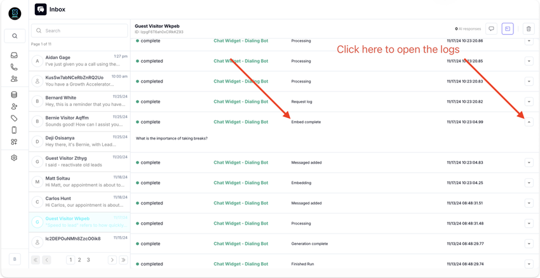Click the B user avatar at sidebar bottom
Viewport: 540px width, 278px height.
[x=15, y=260]
